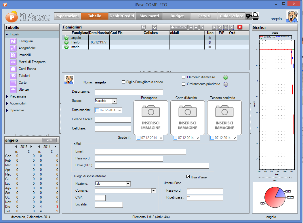Viewport: 303px width, 223px height.
Task: Open the Nazione dropdown showing Italy
Action: [128, 184]
